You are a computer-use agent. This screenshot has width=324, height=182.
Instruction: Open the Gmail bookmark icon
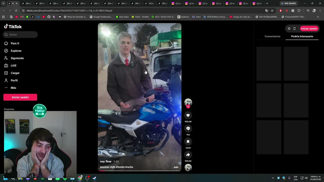pos(22,17)
